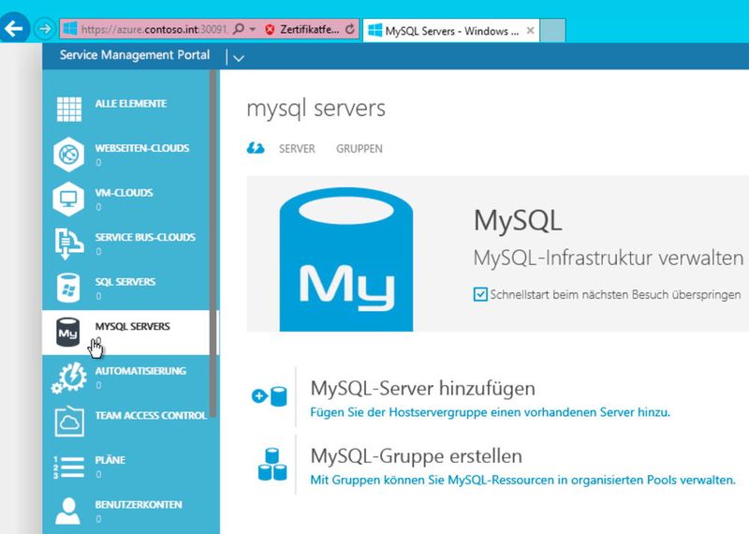This screenshot has width=749, height=534.
Task: Select MYSQL SERVERS in sidebar
Action: tap(132, 326)
